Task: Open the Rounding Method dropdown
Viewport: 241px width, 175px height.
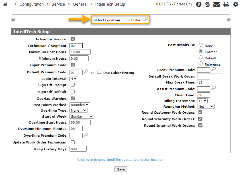Action: 206,106
